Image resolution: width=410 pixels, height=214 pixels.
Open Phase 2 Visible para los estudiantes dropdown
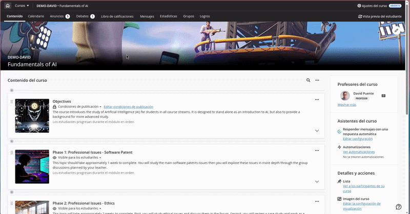click(x=79, y=208)
